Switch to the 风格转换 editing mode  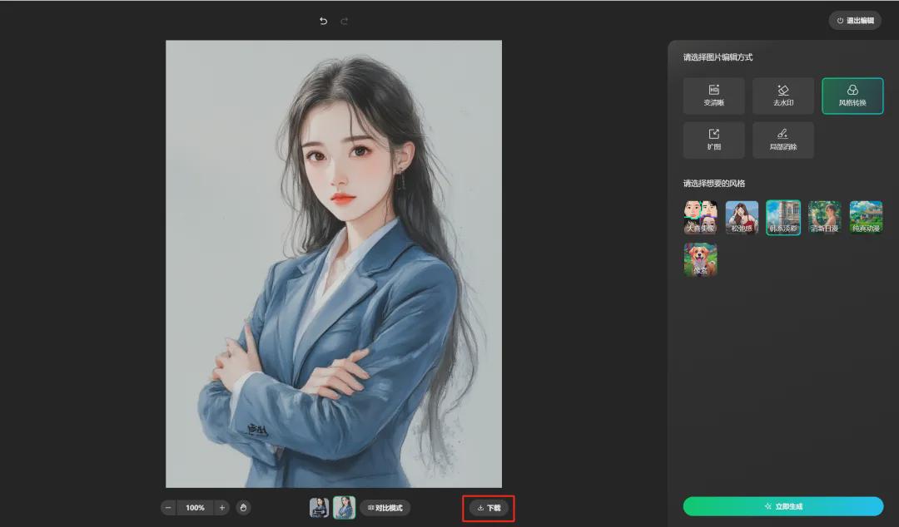tap(852, 96)
